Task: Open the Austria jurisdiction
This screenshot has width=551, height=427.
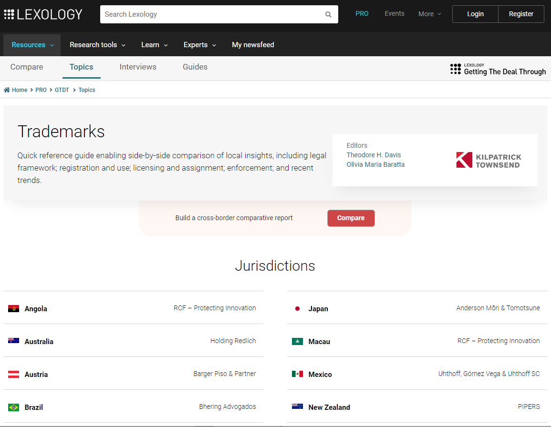Action: pyautogui.click(x=36, y=374)
